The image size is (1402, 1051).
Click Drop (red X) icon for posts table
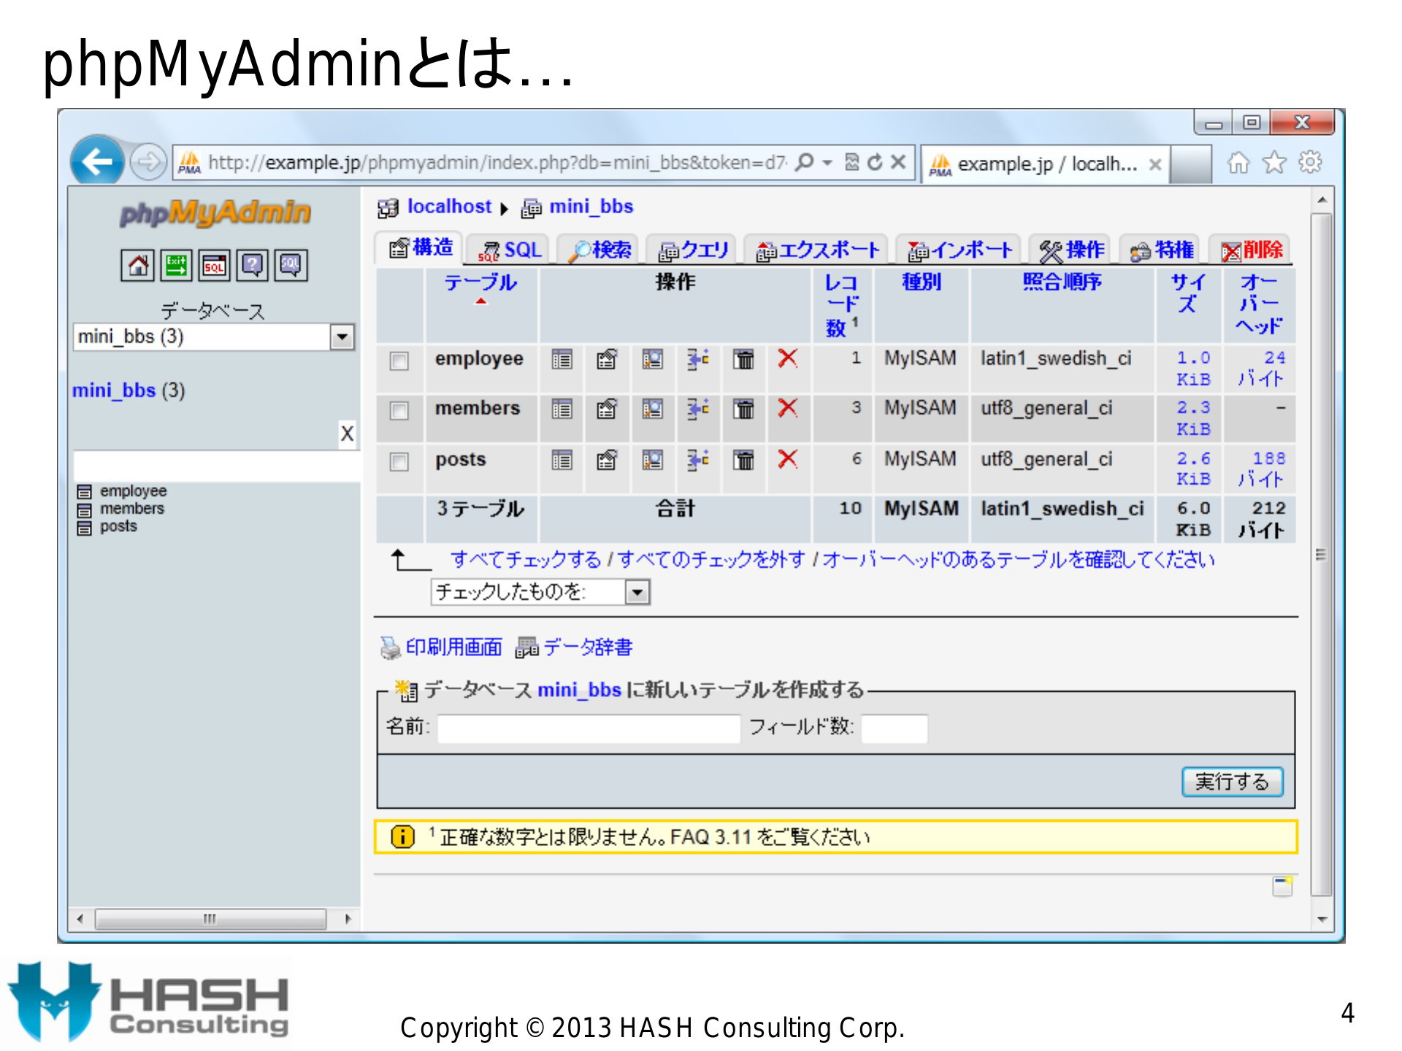pos(787,459)
